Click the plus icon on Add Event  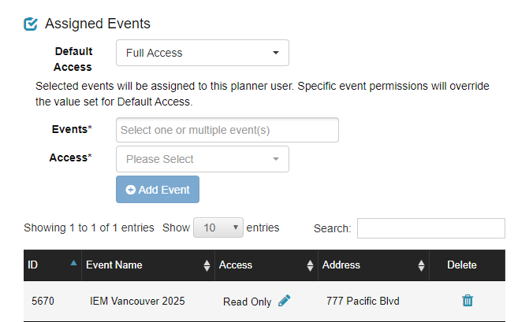coord(131,190)
